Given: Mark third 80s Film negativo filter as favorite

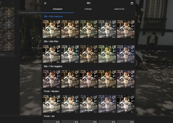Looking at the screenshot, I should 95,72.
